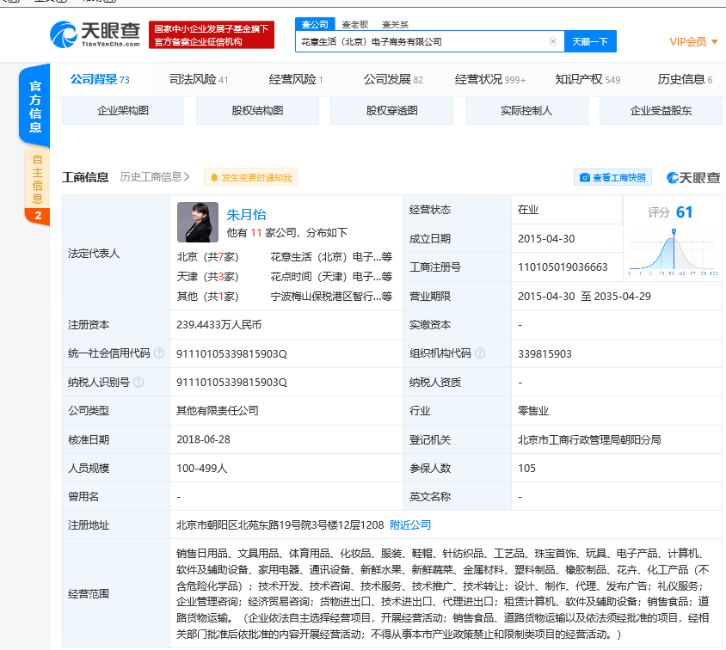Viewport: 726px width, 650px height.
Task: Click the Tianyancha logo
Action: (95, 34)
